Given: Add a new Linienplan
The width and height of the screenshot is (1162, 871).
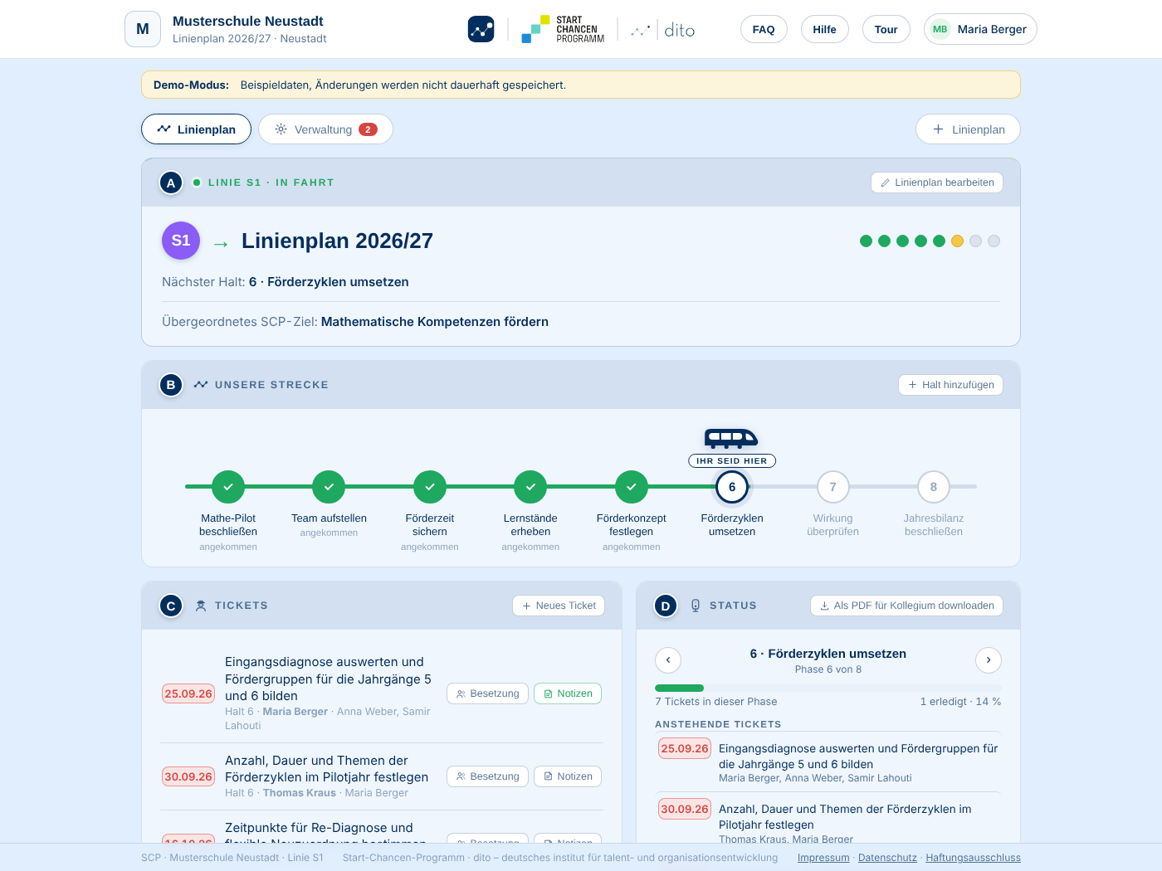Looking at the screenshot, I should pyautogui.click(x=968, y=129).
